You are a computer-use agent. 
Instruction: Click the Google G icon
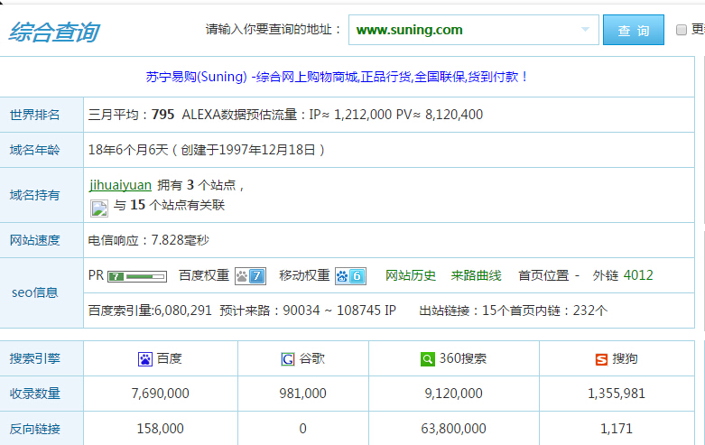pyautogui.click(x=288, y=359)
